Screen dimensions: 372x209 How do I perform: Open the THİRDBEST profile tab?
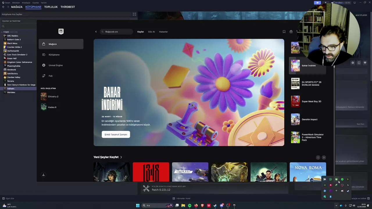[x=68, y=7]
